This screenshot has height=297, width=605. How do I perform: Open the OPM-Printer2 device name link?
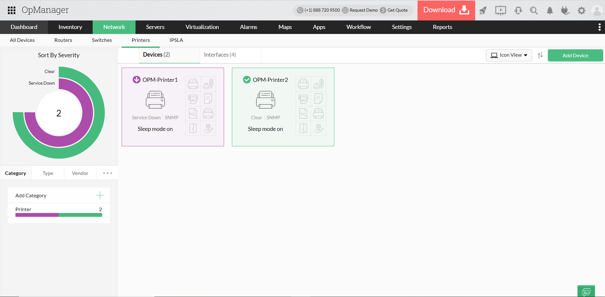pos(270,80)
